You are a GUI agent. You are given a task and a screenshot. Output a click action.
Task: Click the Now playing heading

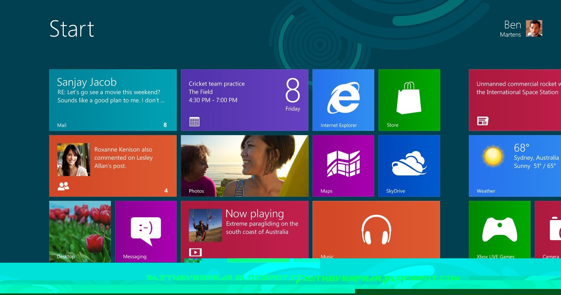[255, 214]
